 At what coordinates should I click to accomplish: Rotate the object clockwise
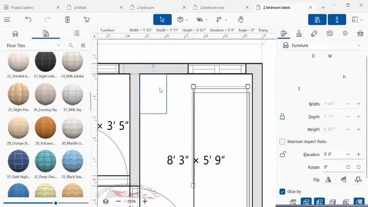pyautogui.click(x=348, y=167)
